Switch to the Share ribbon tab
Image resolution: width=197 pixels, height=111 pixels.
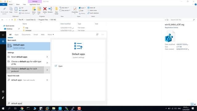click(18, 4)
